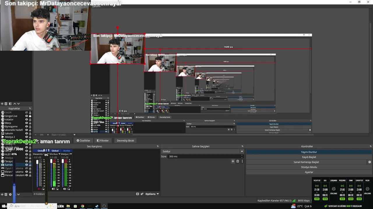Zoom out the preview with minus icon

coord(36,135)
